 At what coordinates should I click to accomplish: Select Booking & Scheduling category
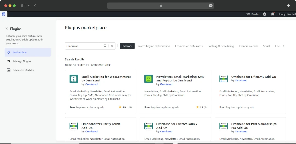tap(221, 46)
